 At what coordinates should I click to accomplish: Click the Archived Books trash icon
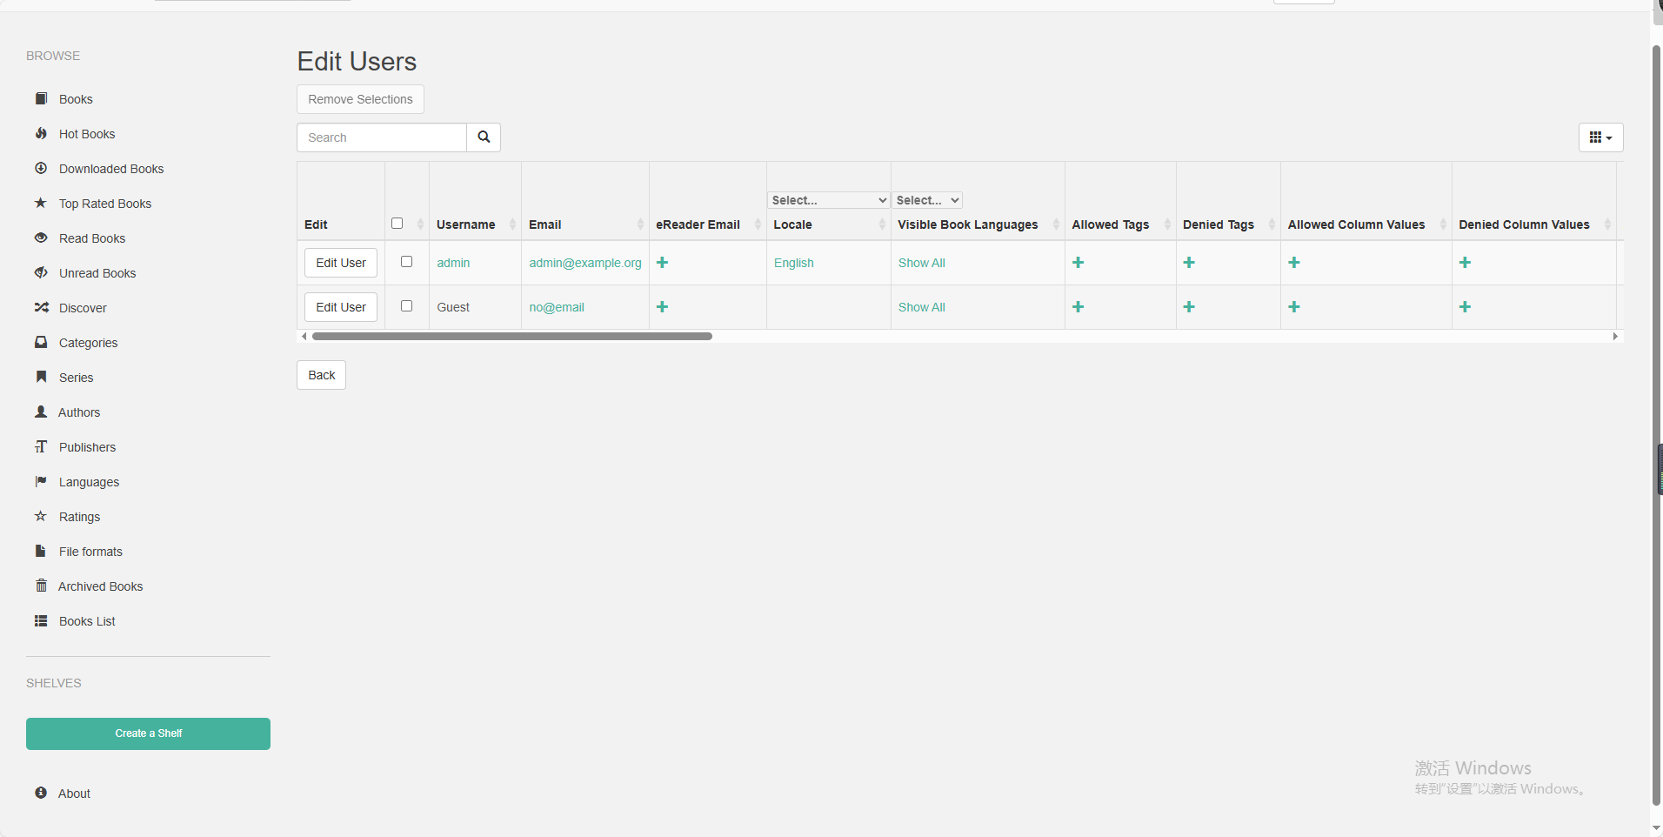[x=41, y=586]
